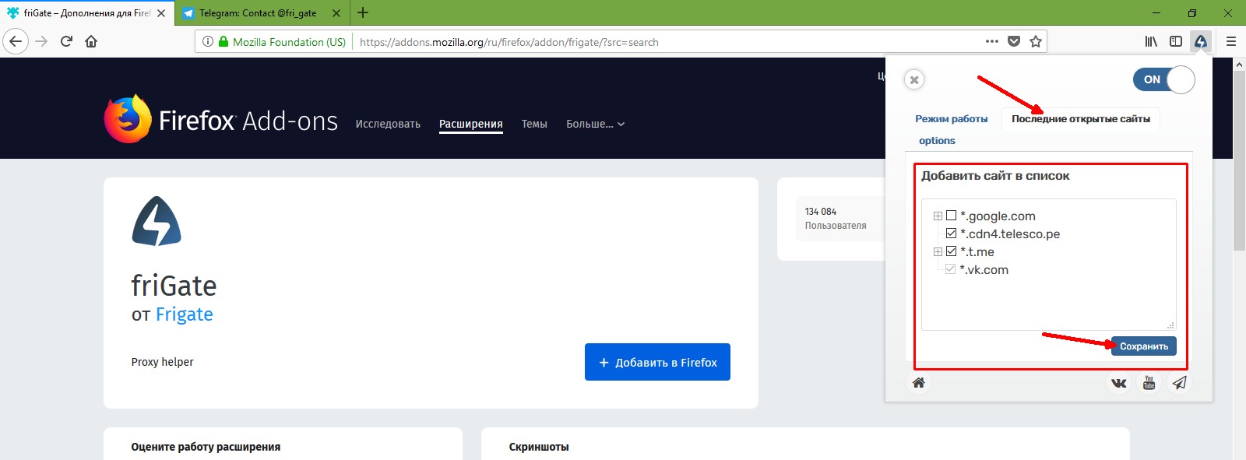Switch to the friGate add-ons browser tab

coord(87,13)
